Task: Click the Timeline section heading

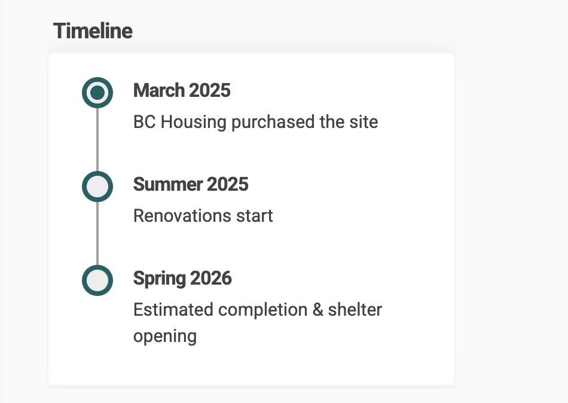Action: point(93,31)
